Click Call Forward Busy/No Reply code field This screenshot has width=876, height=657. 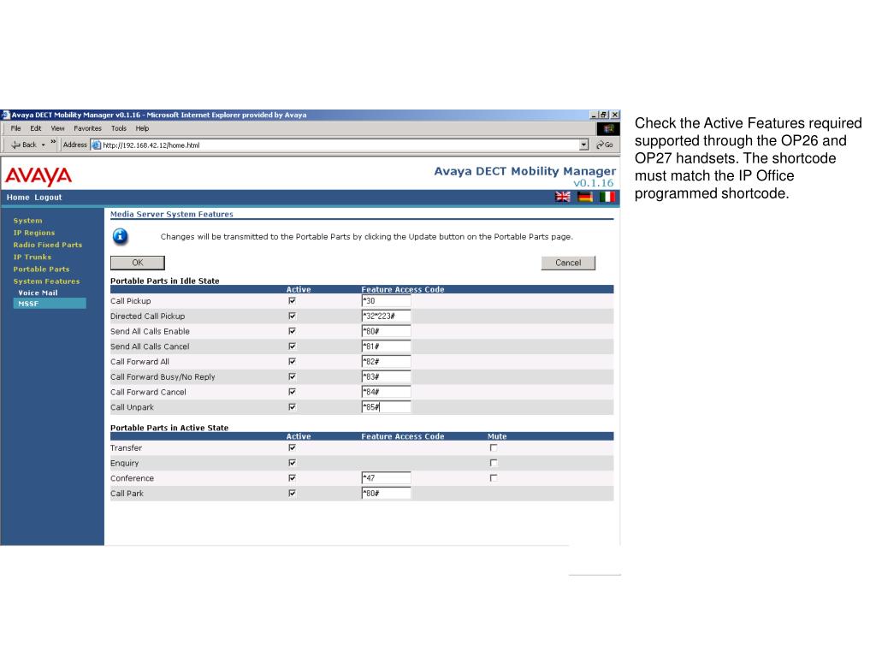pos(386,376)
